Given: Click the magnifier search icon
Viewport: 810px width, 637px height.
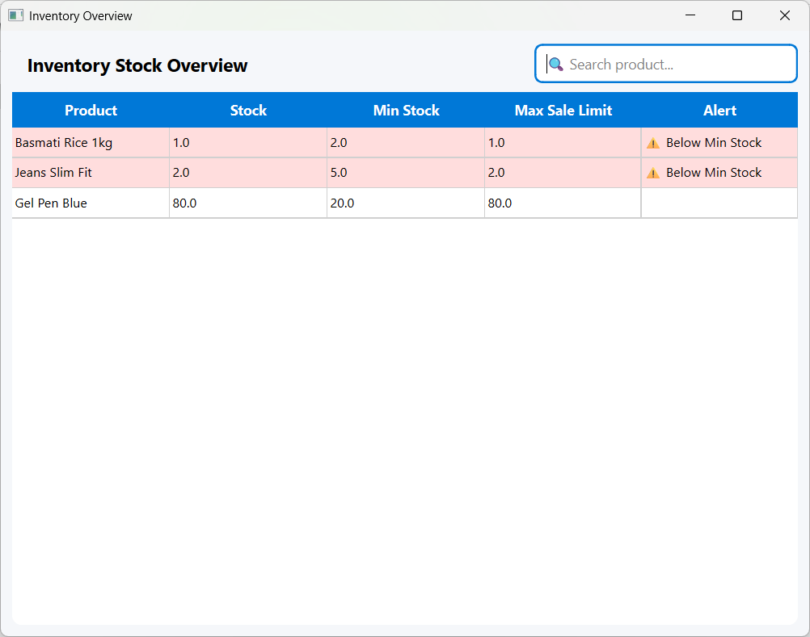Looking at the screenshot, I should [x=556, y=65].
